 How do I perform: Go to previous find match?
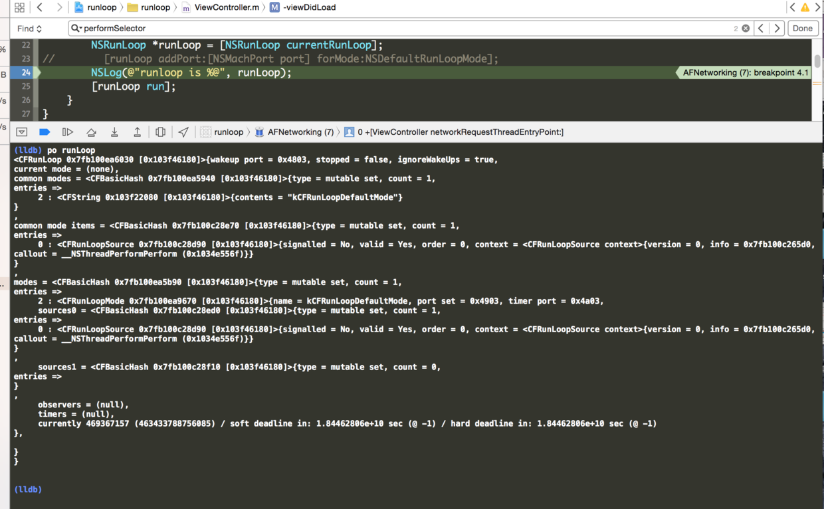(x=761, y=29)
